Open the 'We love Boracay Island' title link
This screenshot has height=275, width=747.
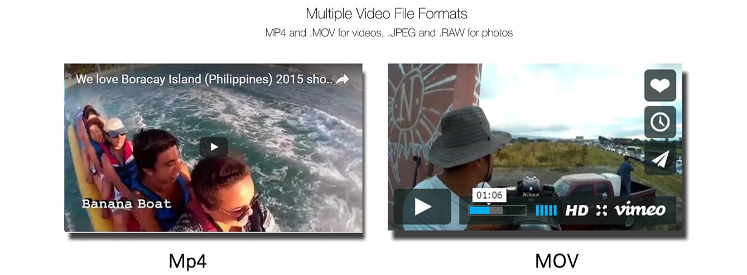coord(204,79)
